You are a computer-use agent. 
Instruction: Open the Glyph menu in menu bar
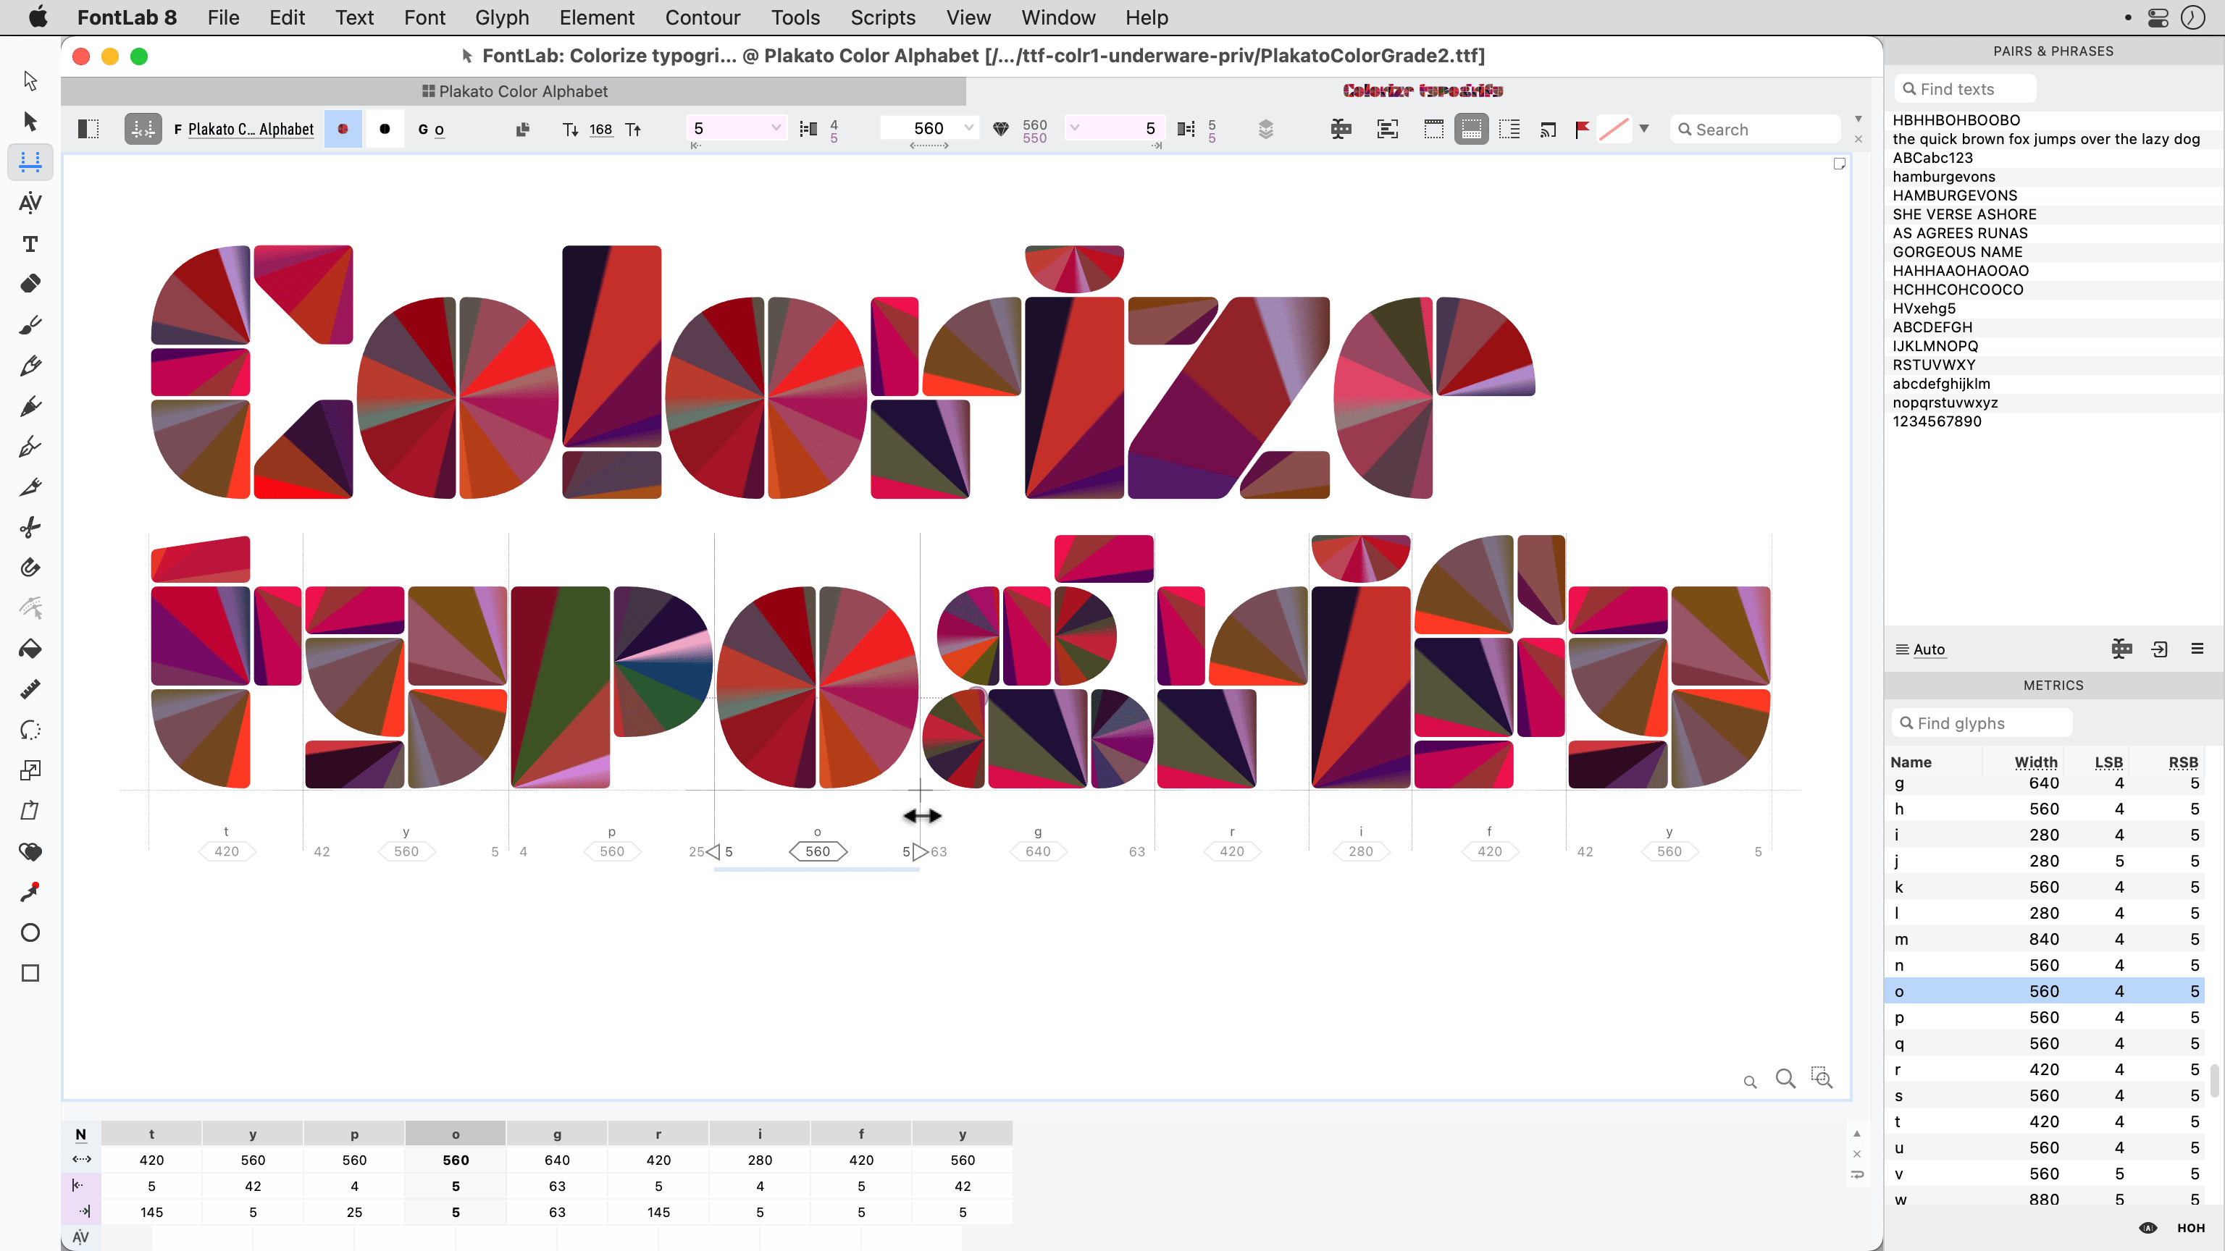click(503, 17)
